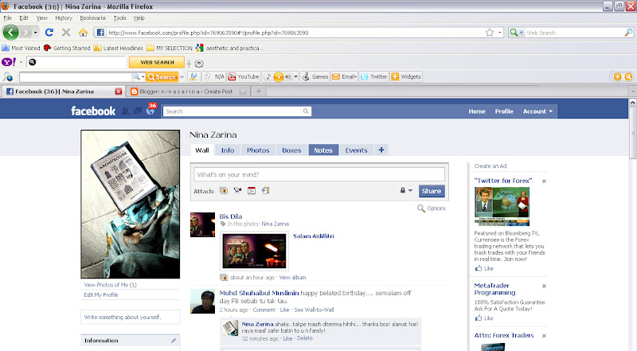The height and width of the screenshot is (351, 637).
Task: Click Edit My Profile link
Action: click(x=101, y=295)
